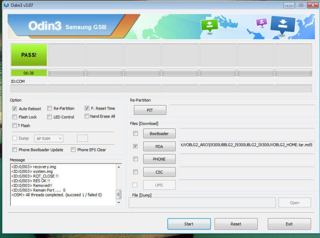Click the first ID:COM port field

29,88
